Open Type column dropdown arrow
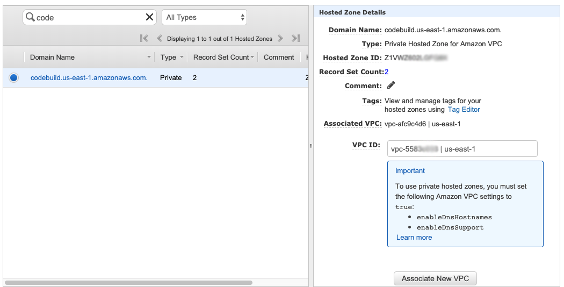This screenshot has width=564, height=287. click(x=182, y=58)
